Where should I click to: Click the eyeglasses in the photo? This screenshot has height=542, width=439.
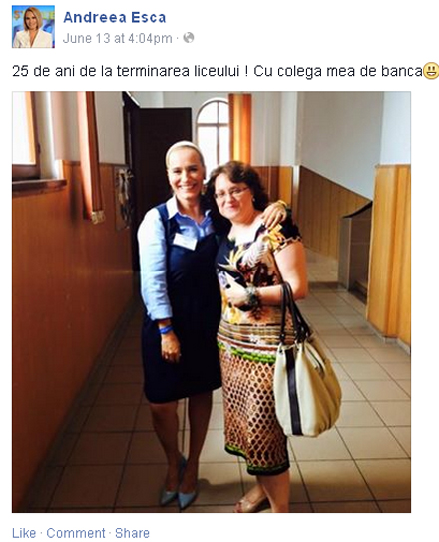[x=230, y=193]
